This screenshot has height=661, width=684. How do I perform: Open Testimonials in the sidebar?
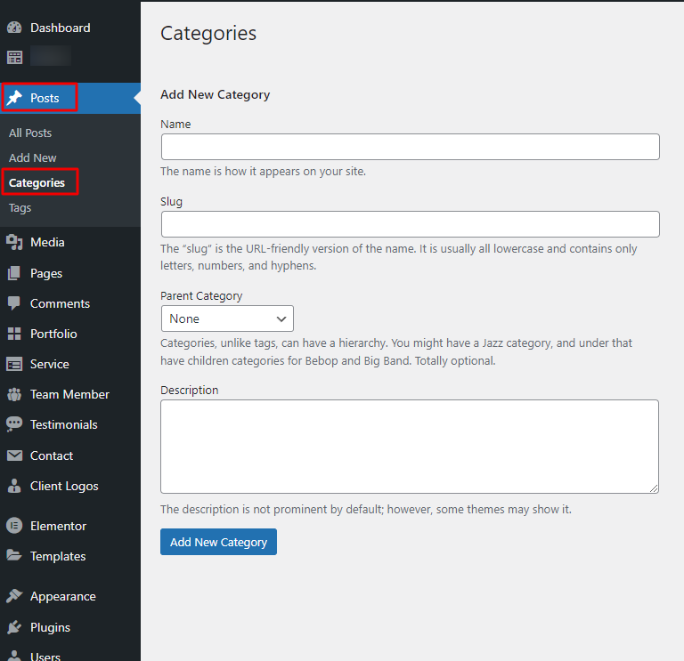coord(63,424)
